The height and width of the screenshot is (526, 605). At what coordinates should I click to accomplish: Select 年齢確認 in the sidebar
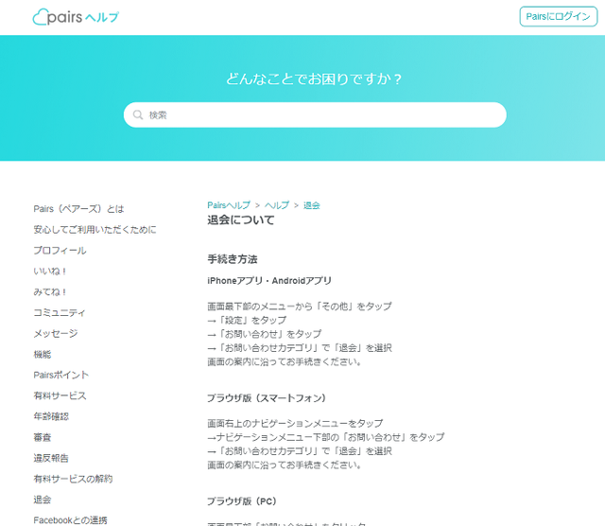tap(51, 416)
